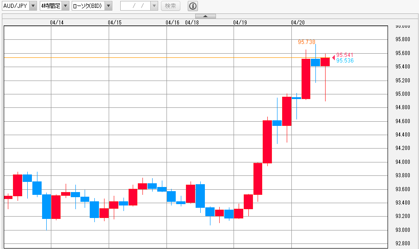Viewport: 419px width, 249px height.
Task: Open the date picker dropdown arrow
Action: [x=154, y=6]
